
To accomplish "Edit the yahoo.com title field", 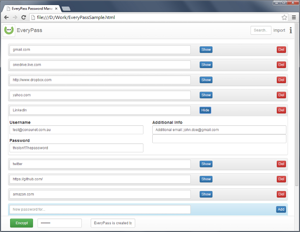I will pos(100,95).
